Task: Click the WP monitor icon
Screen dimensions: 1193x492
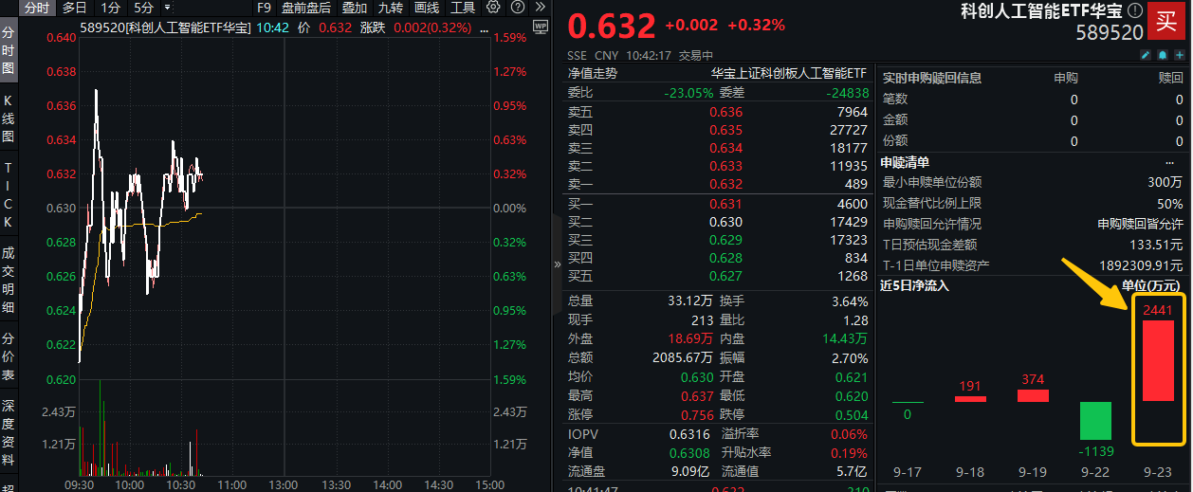Action: pos(541,28)
